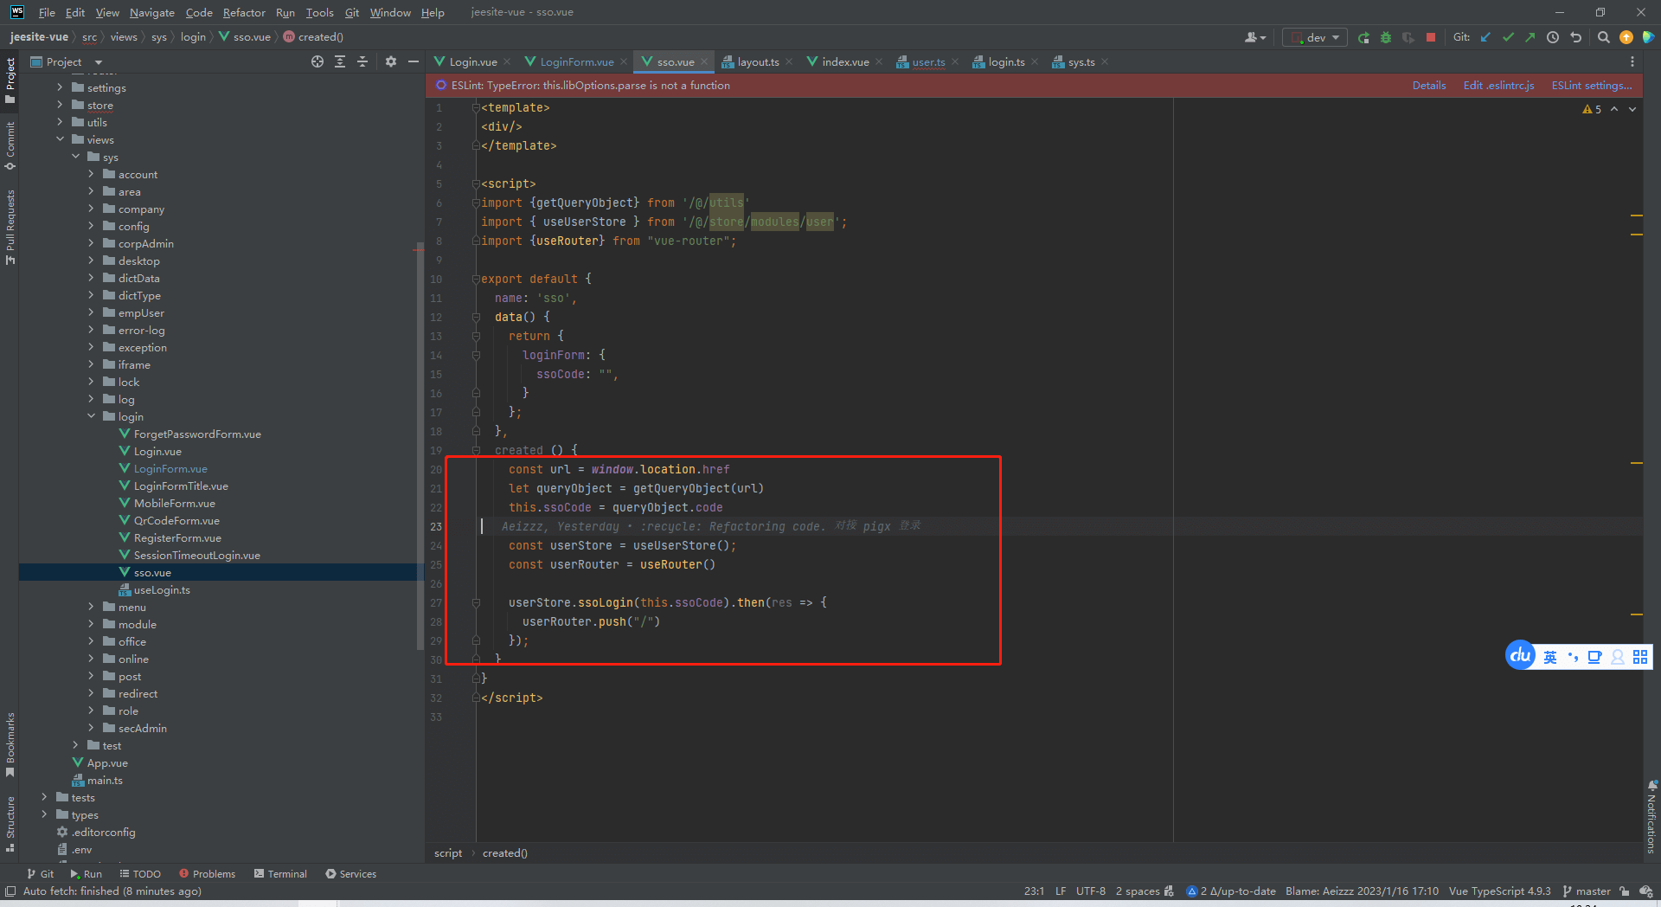
Task: Open RegisterForm.vue in project tree
Action: click(x=177, y=537)
